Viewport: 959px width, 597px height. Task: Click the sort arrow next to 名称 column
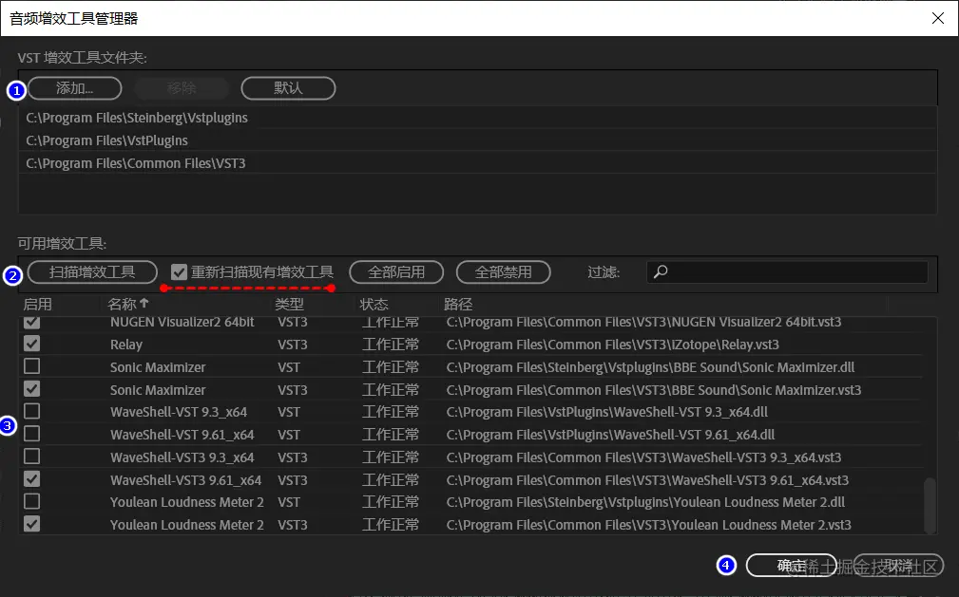point(144,303)
